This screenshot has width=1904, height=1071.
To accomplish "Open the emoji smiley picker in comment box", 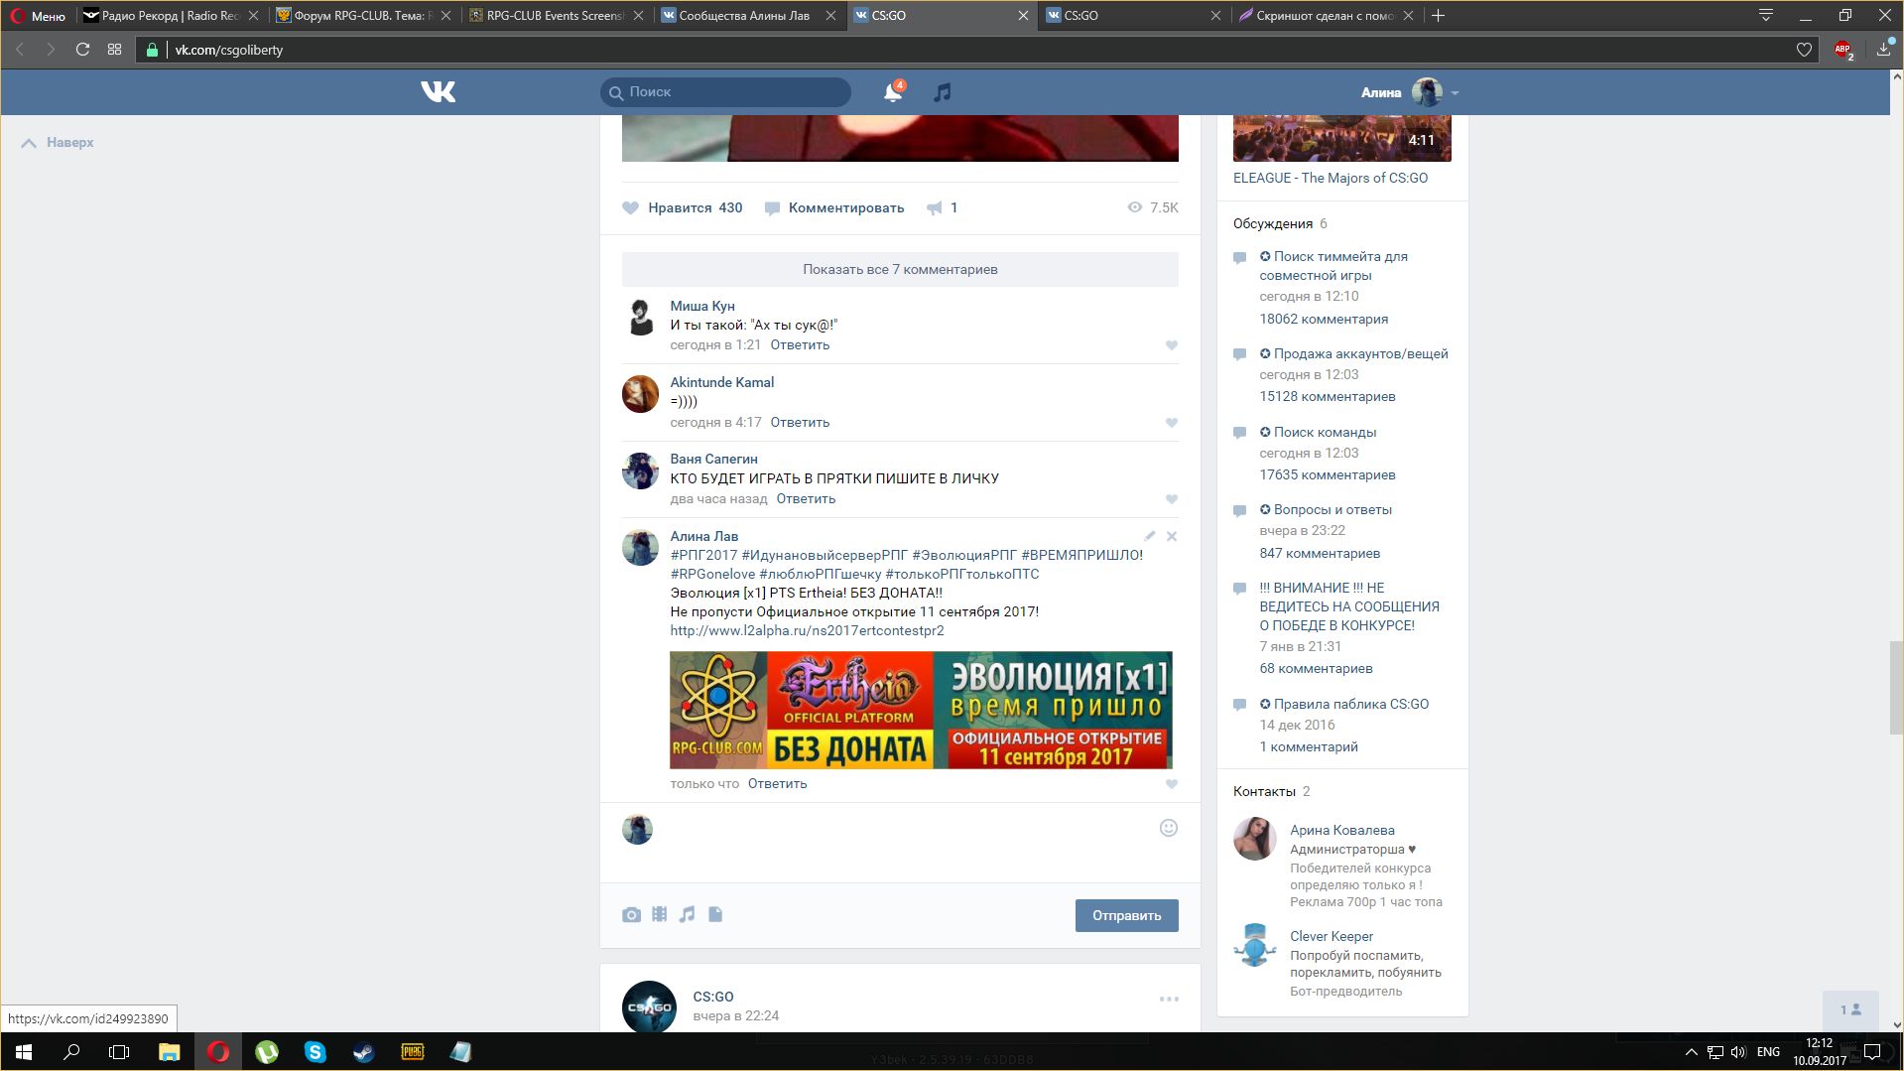I will coord(1169,828).
